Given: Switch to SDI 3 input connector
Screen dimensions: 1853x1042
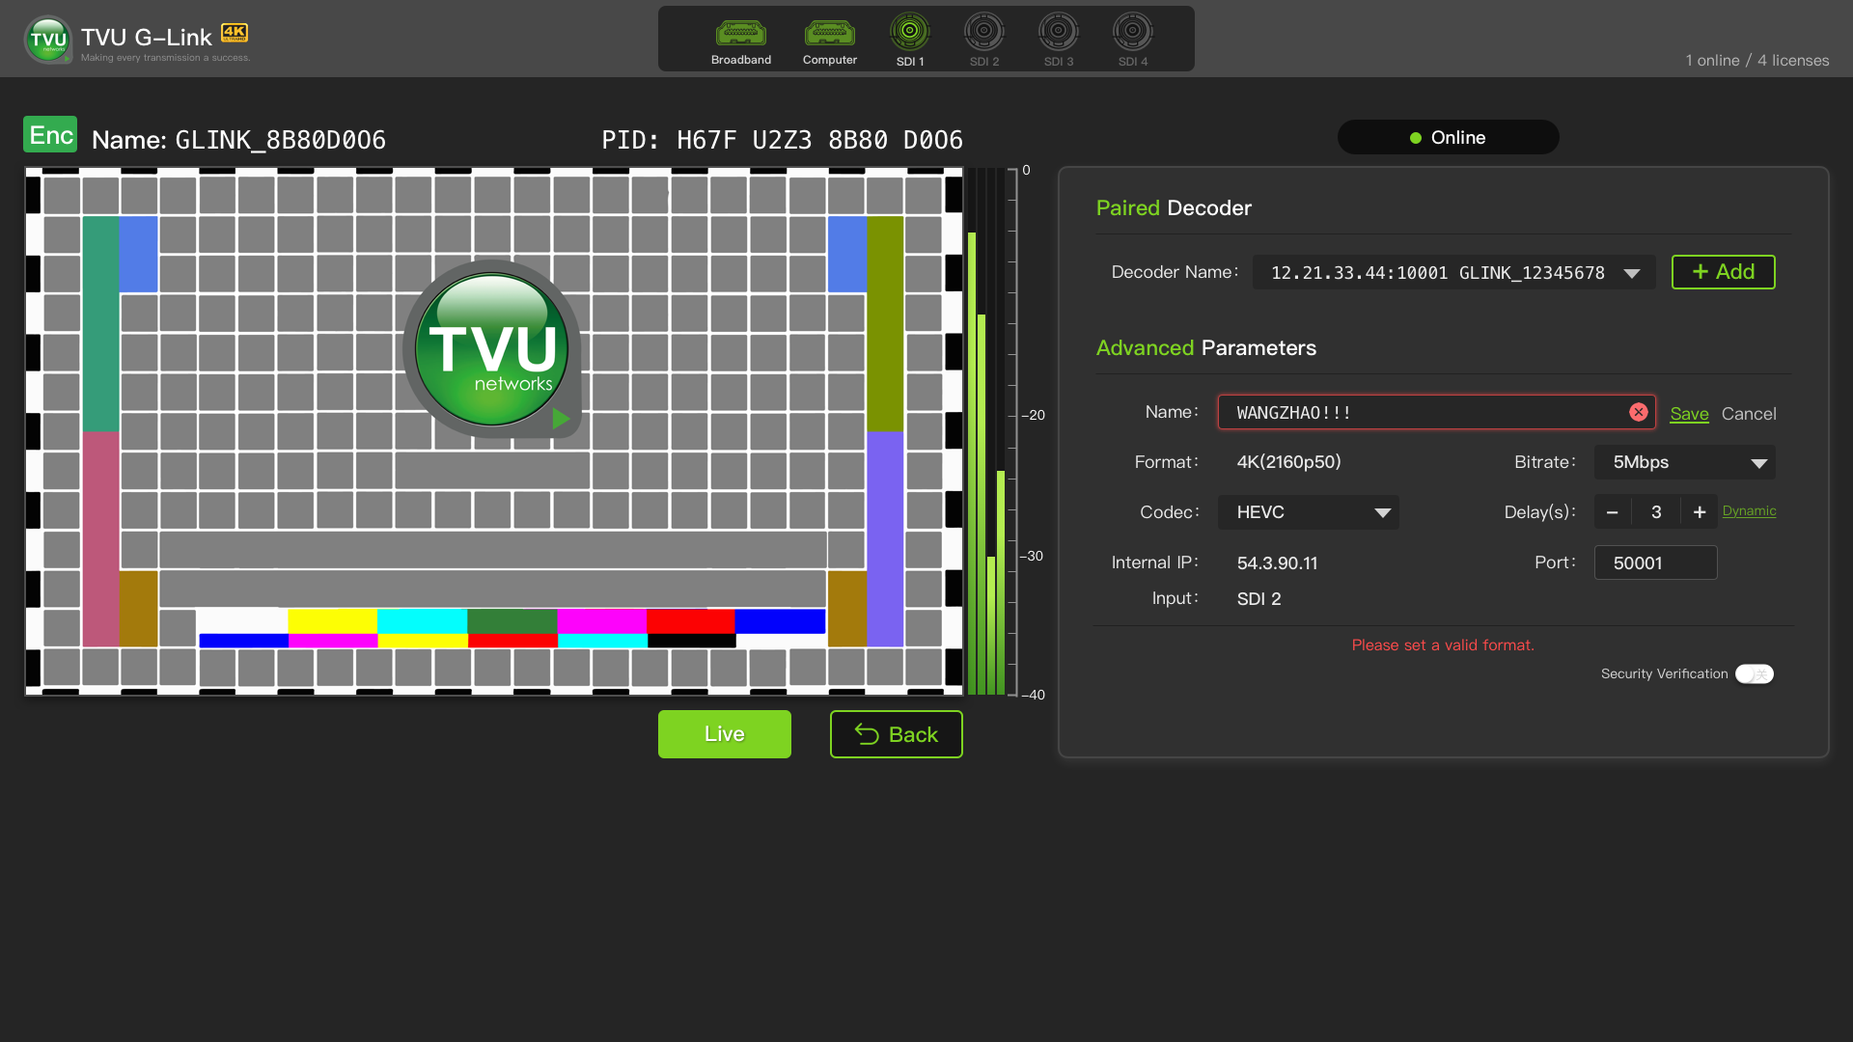Looking at the screenshot, I should (1058, 32).
